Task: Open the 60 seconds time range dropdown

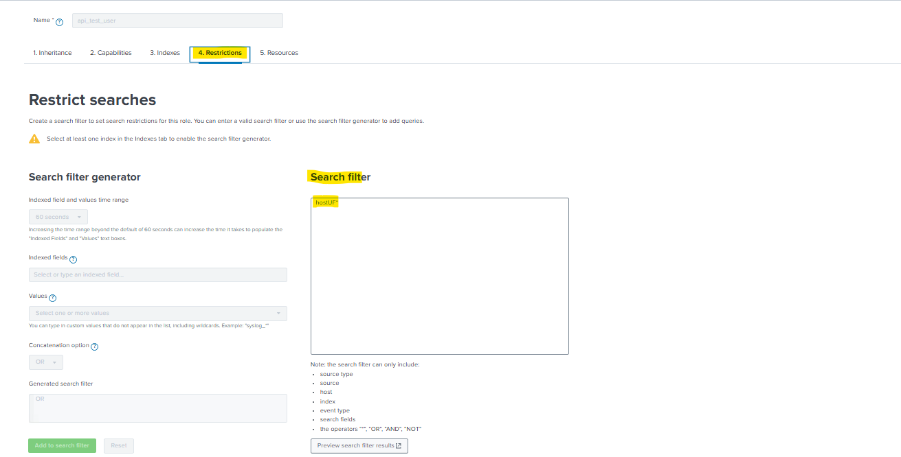Action: point(58,215)
